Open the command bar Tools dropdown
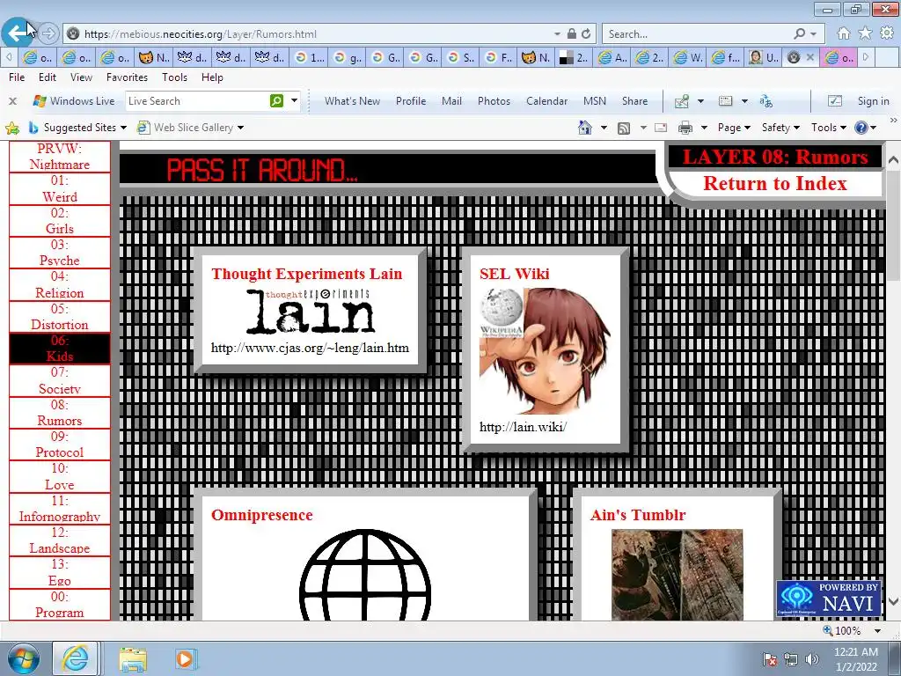Image resolution: width=901 pixels, height=676 pixels. 829,128
